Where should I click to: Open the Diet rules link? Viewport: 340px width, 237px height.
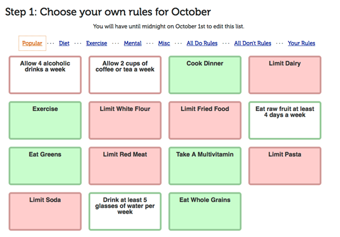click(x=64, y=43)
